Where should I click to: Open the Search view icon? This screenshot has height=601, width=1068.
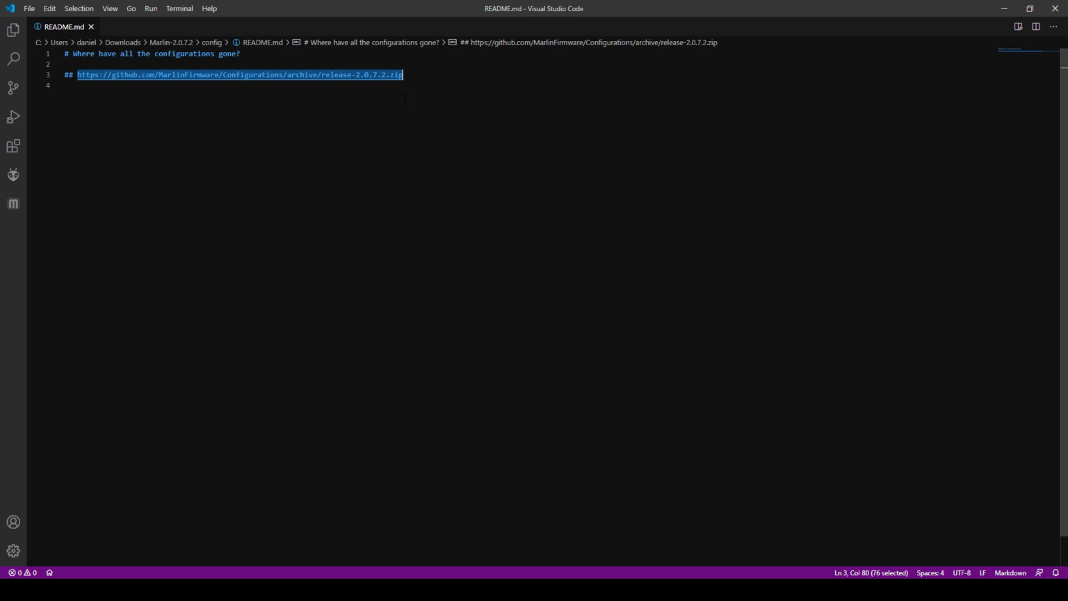(13, 59)
